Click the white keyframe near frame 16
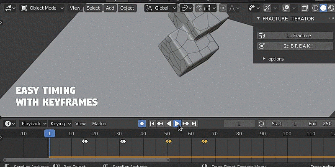Screen dimensions: 335x167 point(85,142)
